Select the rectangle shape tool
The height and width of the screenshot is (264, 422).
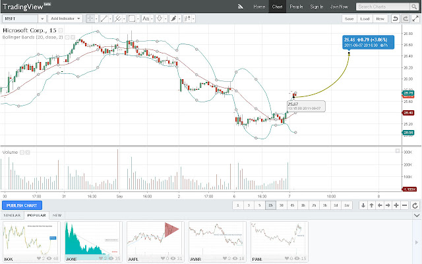pos(132,18)
